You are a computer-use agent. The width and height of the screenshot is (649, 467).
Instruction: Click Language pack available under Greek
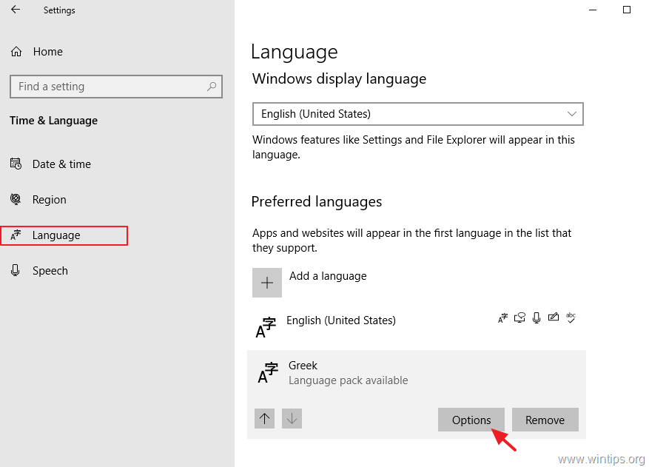[348, 380]
